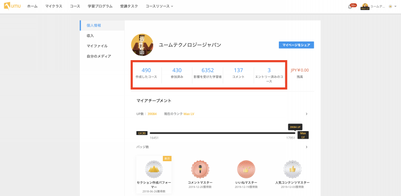Click the JPY￥0.00 残高 balance
This screenshot has width=401, height=196.
[x=300, y=73]
